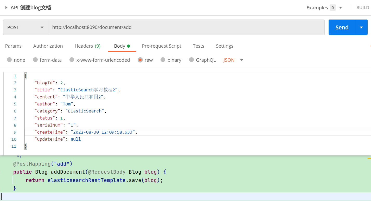Click the updateTime null value

click(76, 139)
